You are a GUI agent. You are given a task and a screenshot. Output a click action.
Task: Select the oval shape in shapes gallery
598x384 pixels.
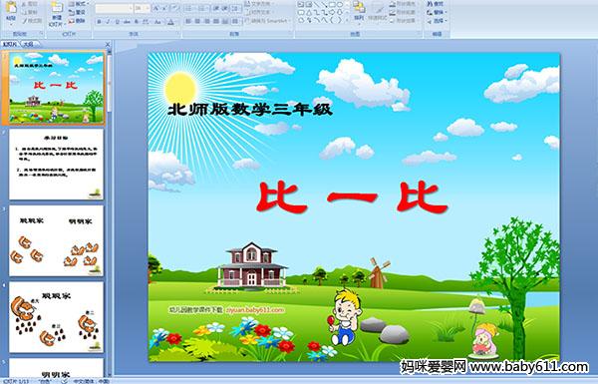pyautogui.click(x=340, y=5)
